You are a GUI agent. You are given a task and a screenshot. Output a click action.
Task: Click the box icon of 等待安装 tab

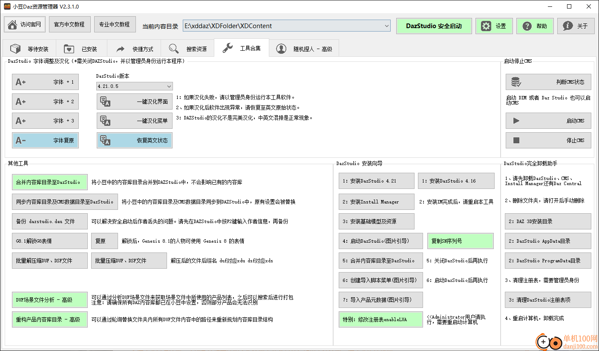16,49
